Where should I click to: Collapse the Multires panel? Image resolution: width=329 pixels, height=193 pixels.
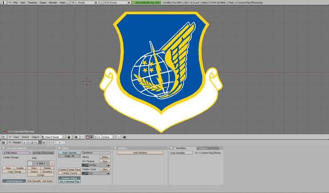tap(115, 148)
